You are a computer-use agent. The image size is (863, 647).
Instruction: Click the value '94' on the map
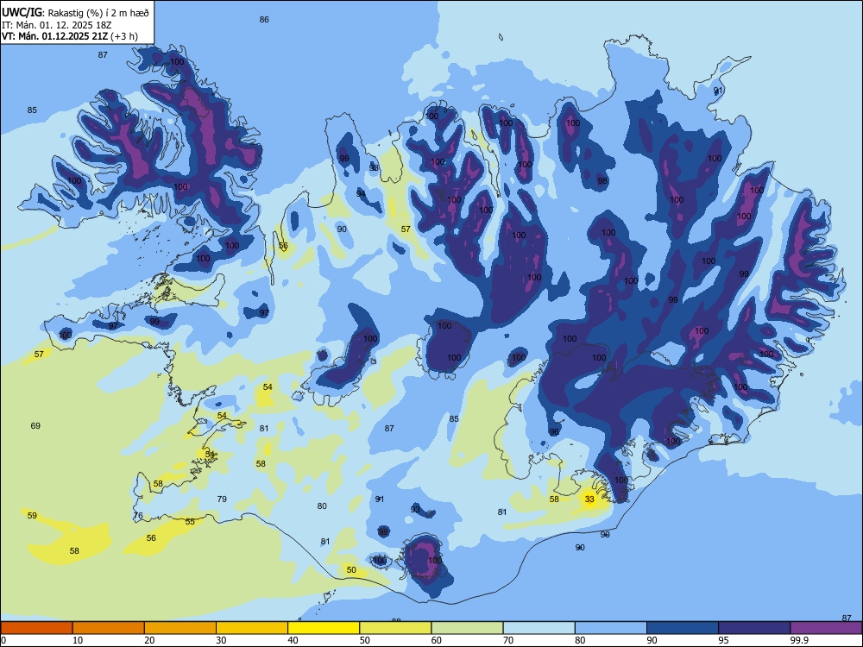click(361, 193)
